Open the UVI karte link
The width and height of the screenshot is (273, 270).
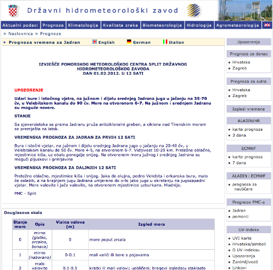click(242, 238)
